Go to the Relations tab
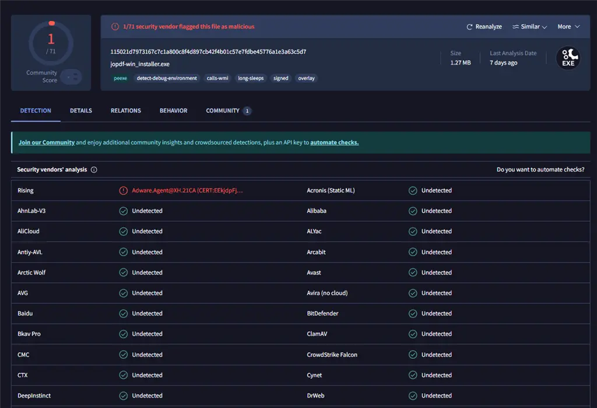The width and height of the screenshot is (597, 408). [x=126, y=111]
